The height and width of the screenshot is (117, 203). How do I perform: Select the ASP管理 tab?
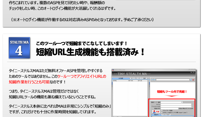(121, 78)
